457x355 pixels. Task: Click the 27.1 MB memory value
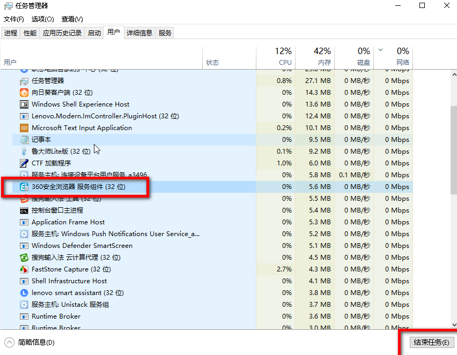click(x=318, y=81)
